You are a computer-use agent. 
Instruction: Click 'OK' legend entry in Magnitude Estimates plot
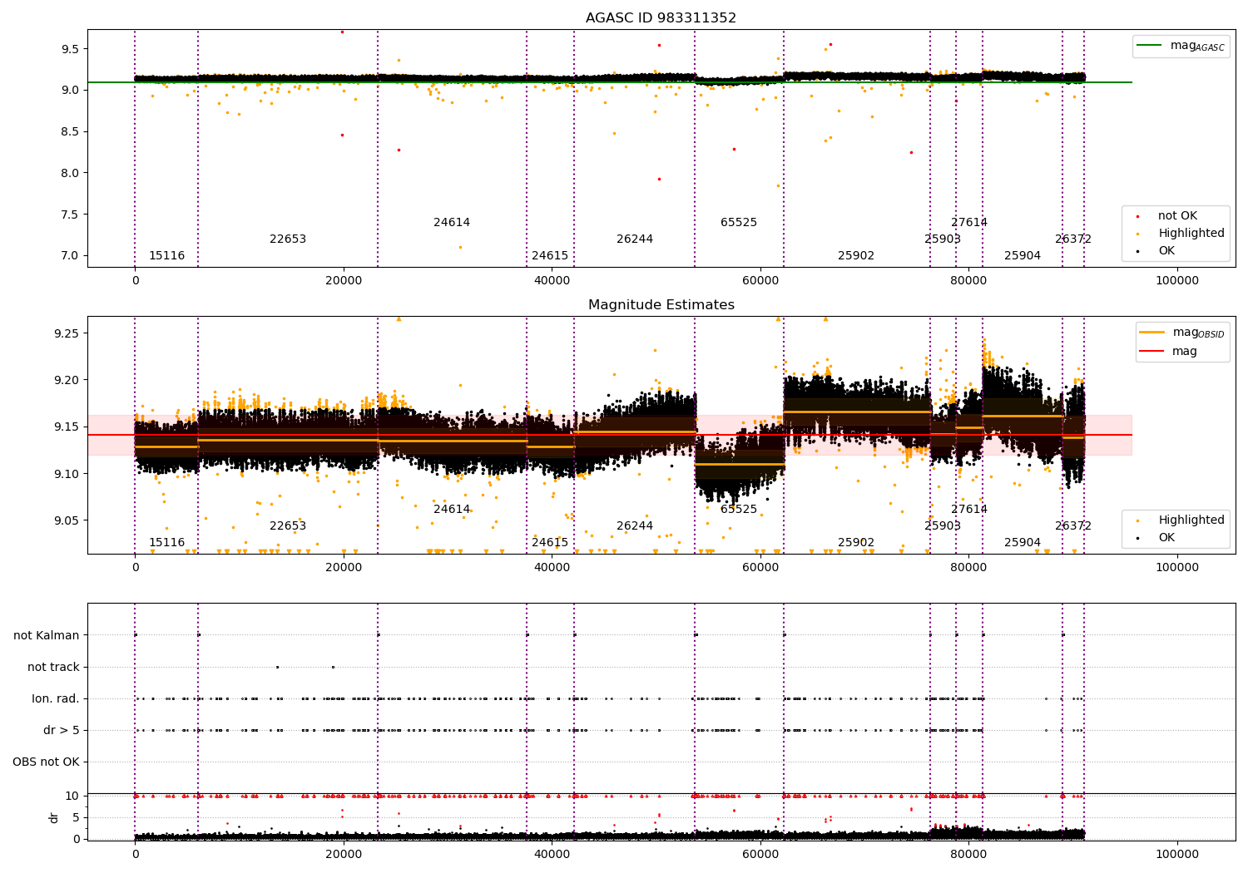pos(1166,538)
